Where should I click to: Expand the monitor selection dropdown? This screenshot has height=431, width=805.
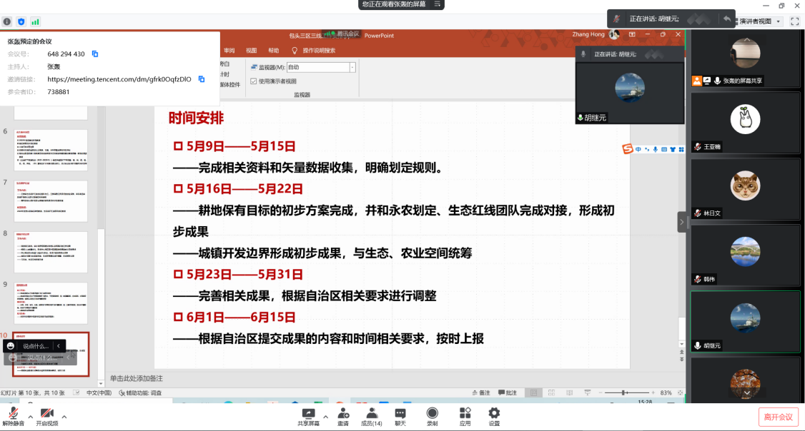coord(352,67)
